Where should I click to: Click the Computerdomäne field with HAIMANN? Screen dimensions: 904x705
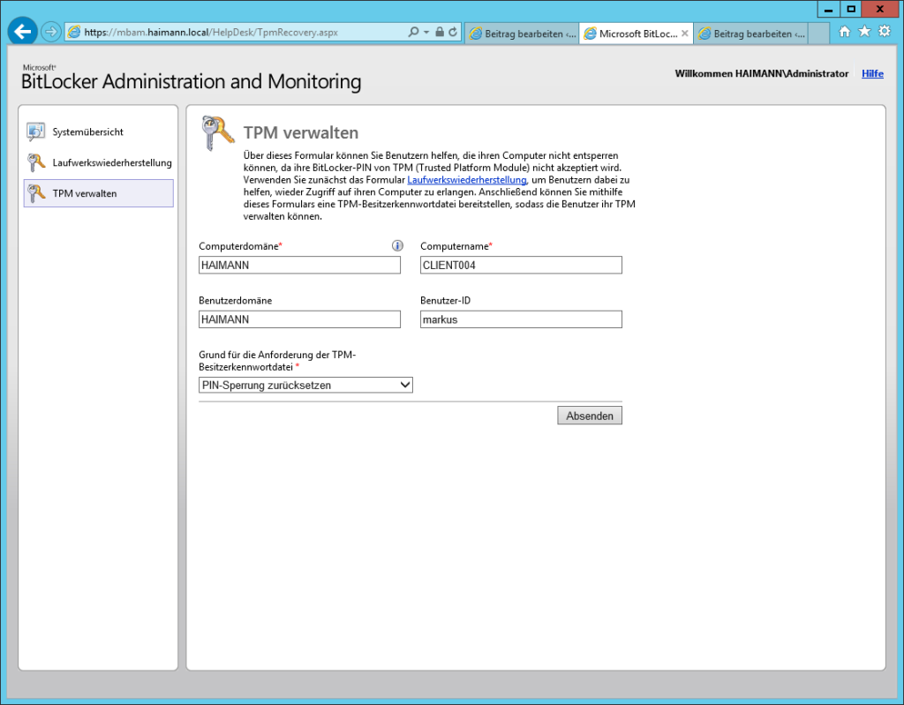[x=299, y=266]
